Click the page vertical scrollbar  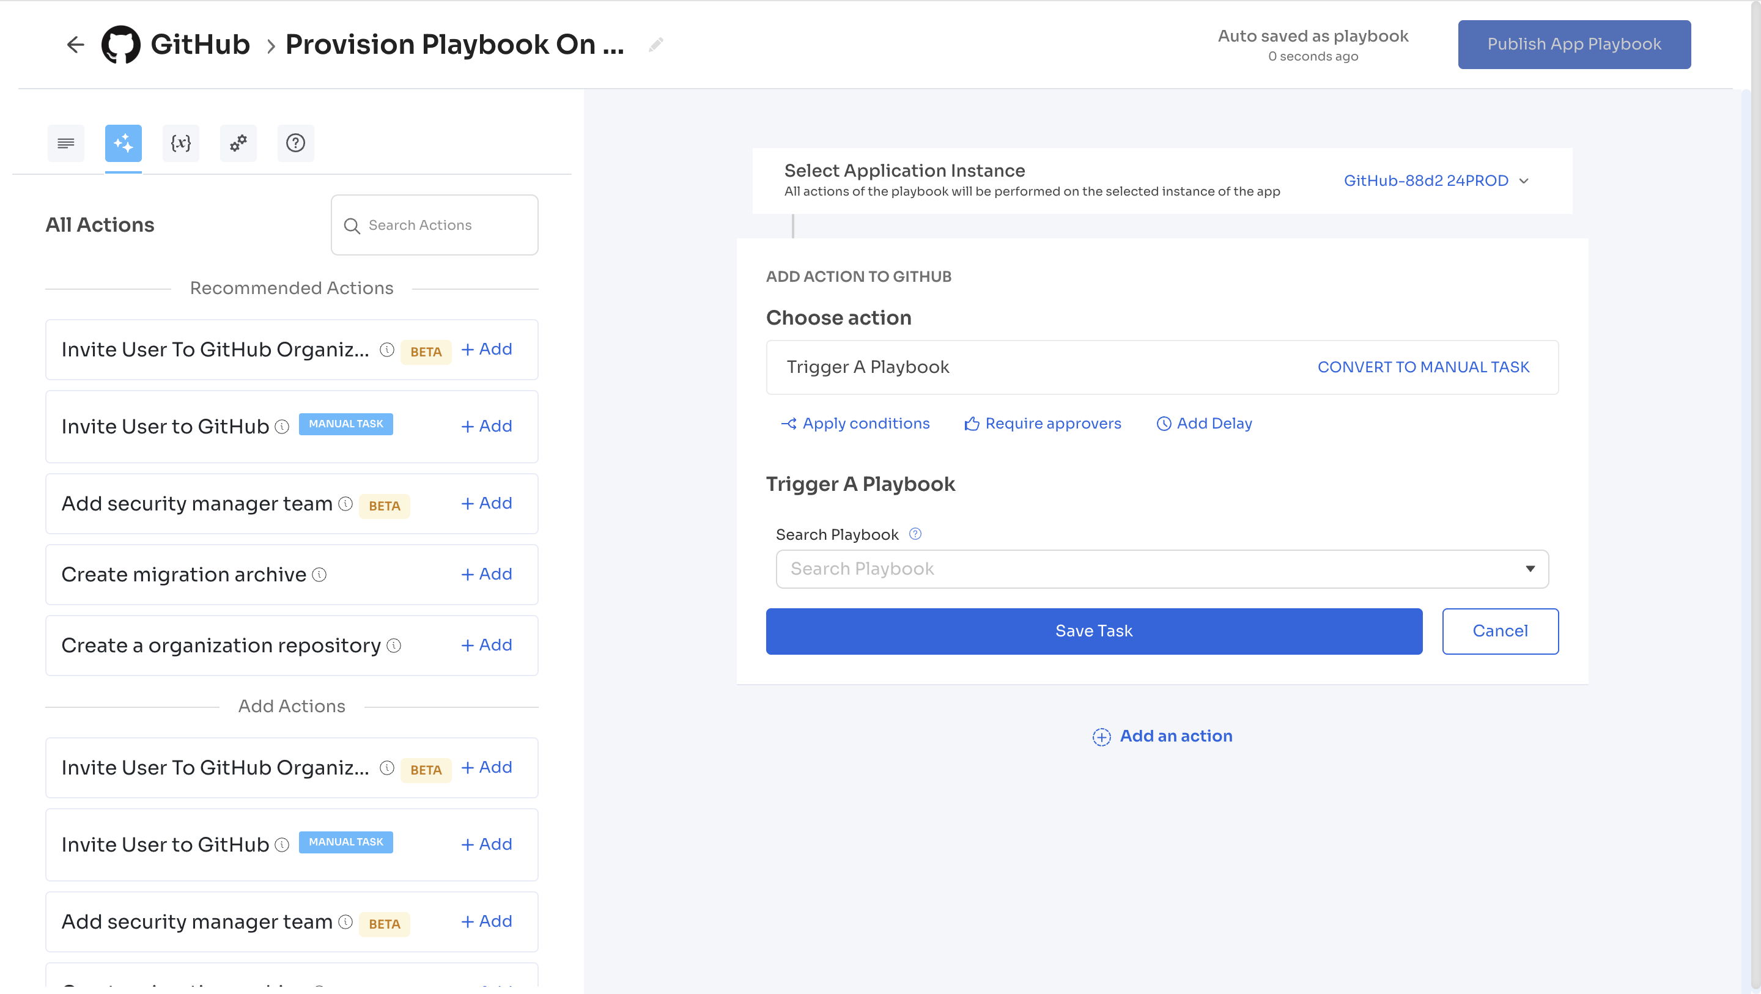1755,497
